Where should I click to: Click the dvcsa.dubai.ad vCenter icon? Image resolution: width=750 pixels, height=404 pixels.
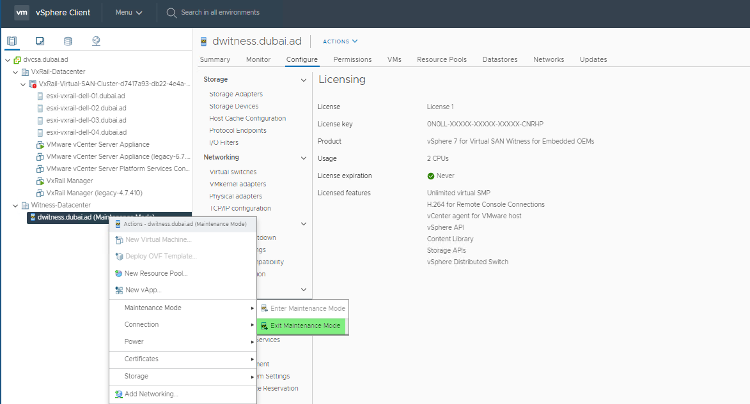(17, 60)
